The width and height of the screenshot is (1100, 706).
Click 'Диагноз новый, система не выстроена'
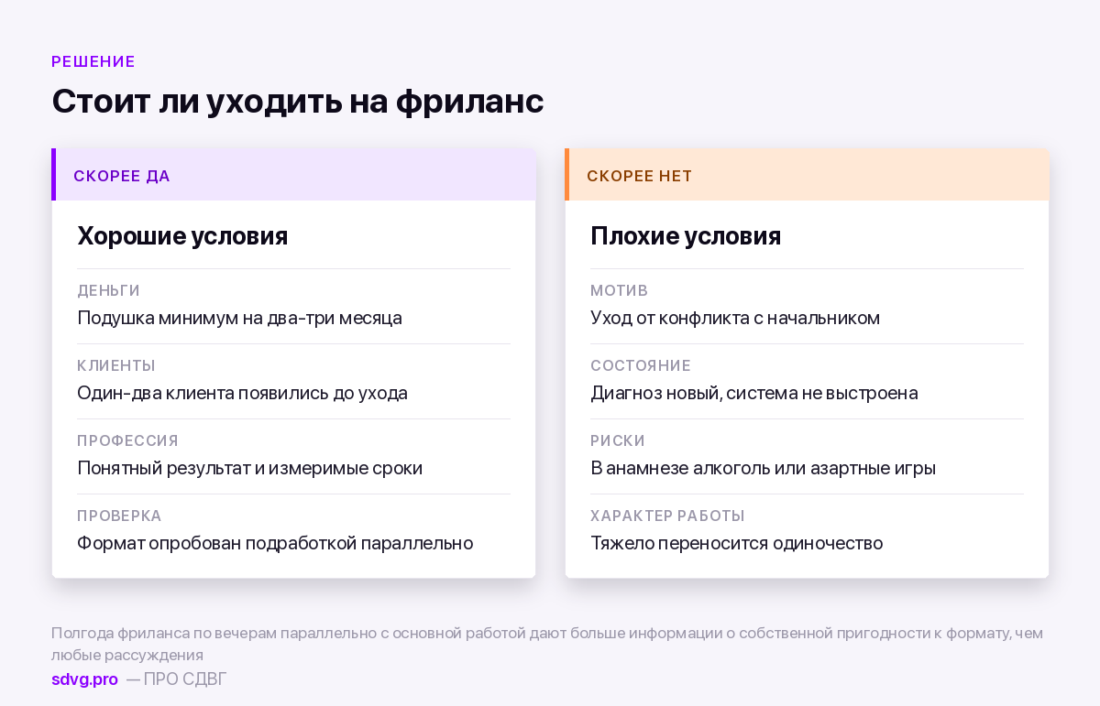click(754, 393)
